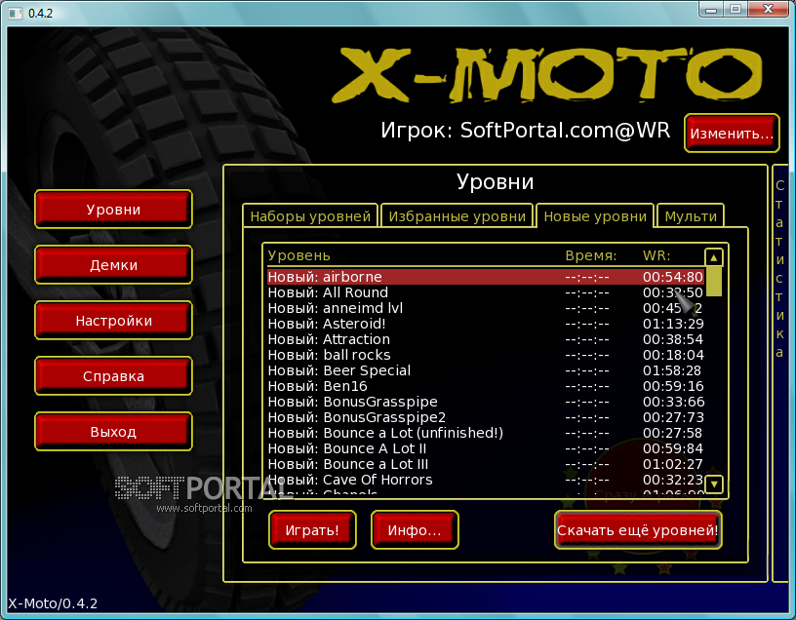Image resolution: width=796 pixels, height=620 pixels.
Task: Open the Уровни main menu button
Action: 113,209
